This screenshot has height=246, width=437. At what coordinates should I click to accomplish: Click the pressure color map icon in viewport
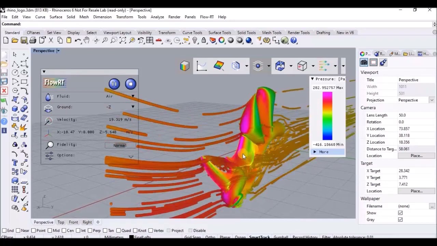pos(219,66)
